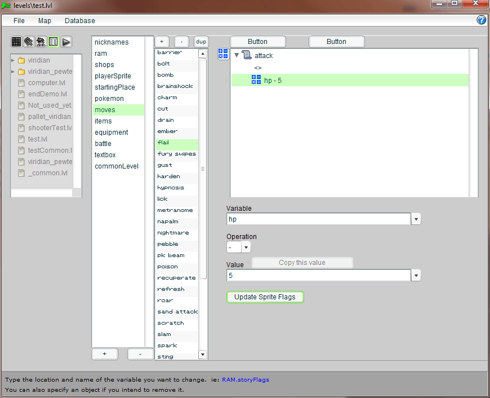Viewport: 490px width, 398px height.
Task: Open the Value field dropdown arrow
Action: coord(416,276)
